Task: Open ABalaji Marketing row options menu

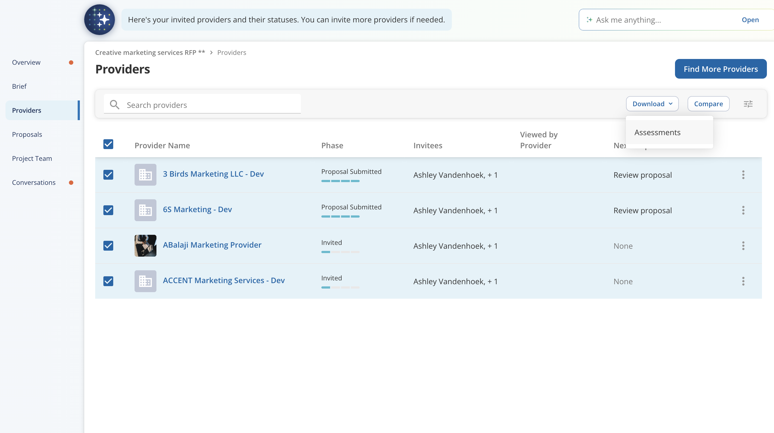Action: click(743, 246)
